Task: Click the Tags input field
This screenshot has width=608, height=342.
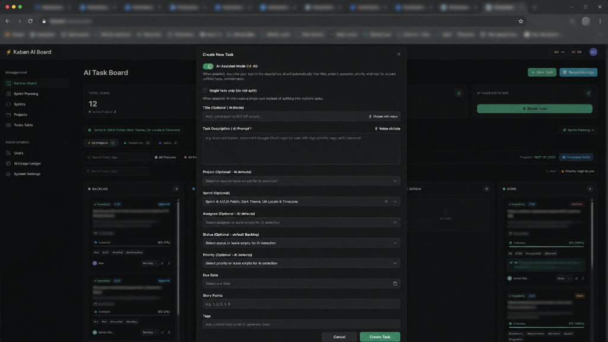Action: pos(301,324)
